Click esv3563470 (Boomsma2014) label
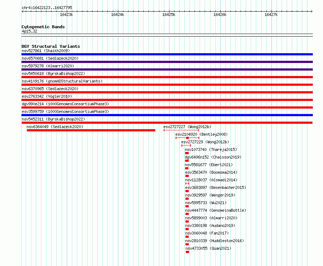 click(211, 172)
